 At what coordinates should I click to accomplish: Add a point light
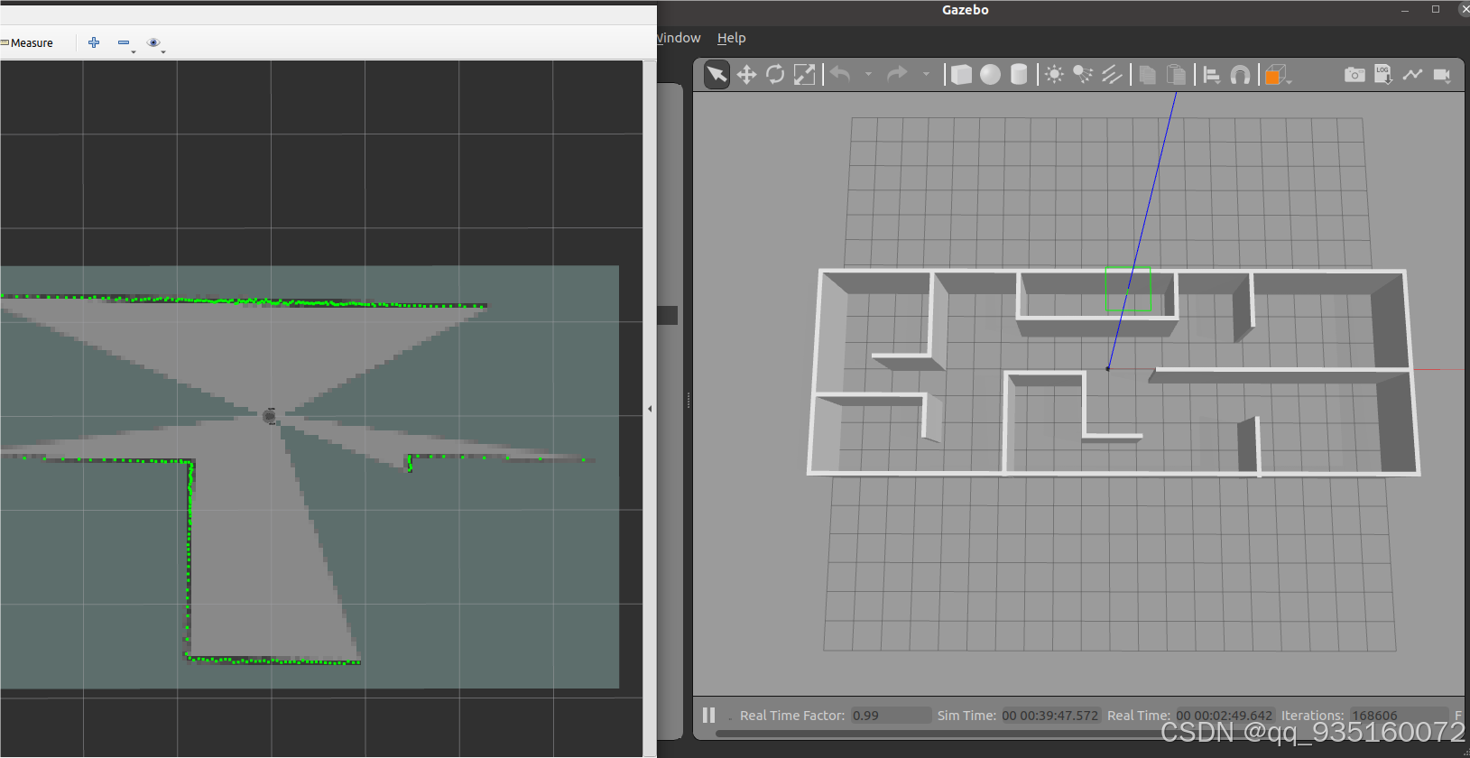tap(1054, 74)
